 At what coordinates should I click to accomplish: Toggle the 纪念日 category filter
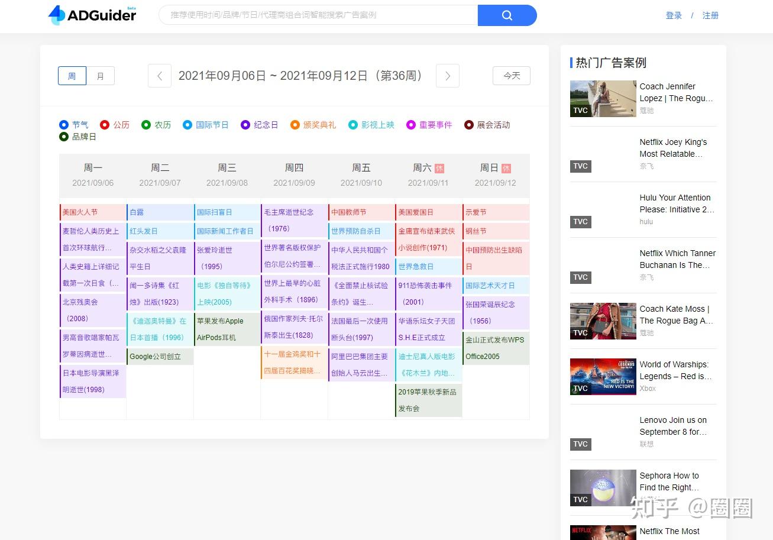[260, 125]
